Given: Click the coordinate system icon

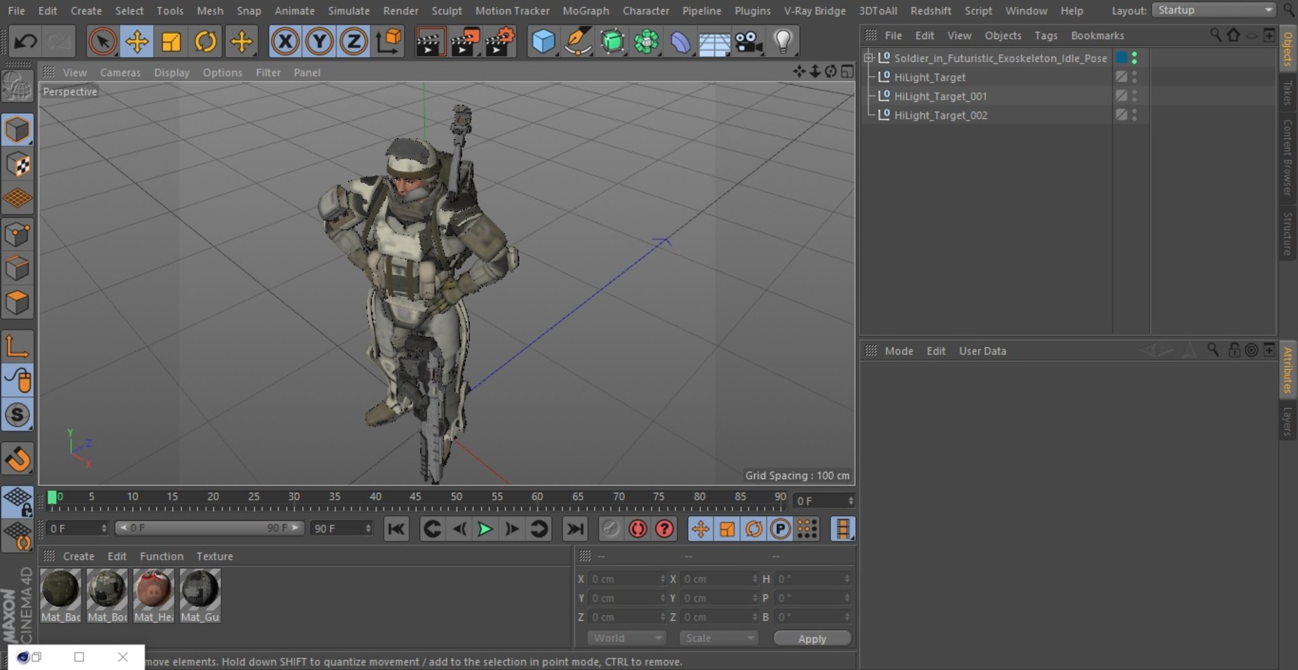Looking at the screenshot, I should [389, 42].
